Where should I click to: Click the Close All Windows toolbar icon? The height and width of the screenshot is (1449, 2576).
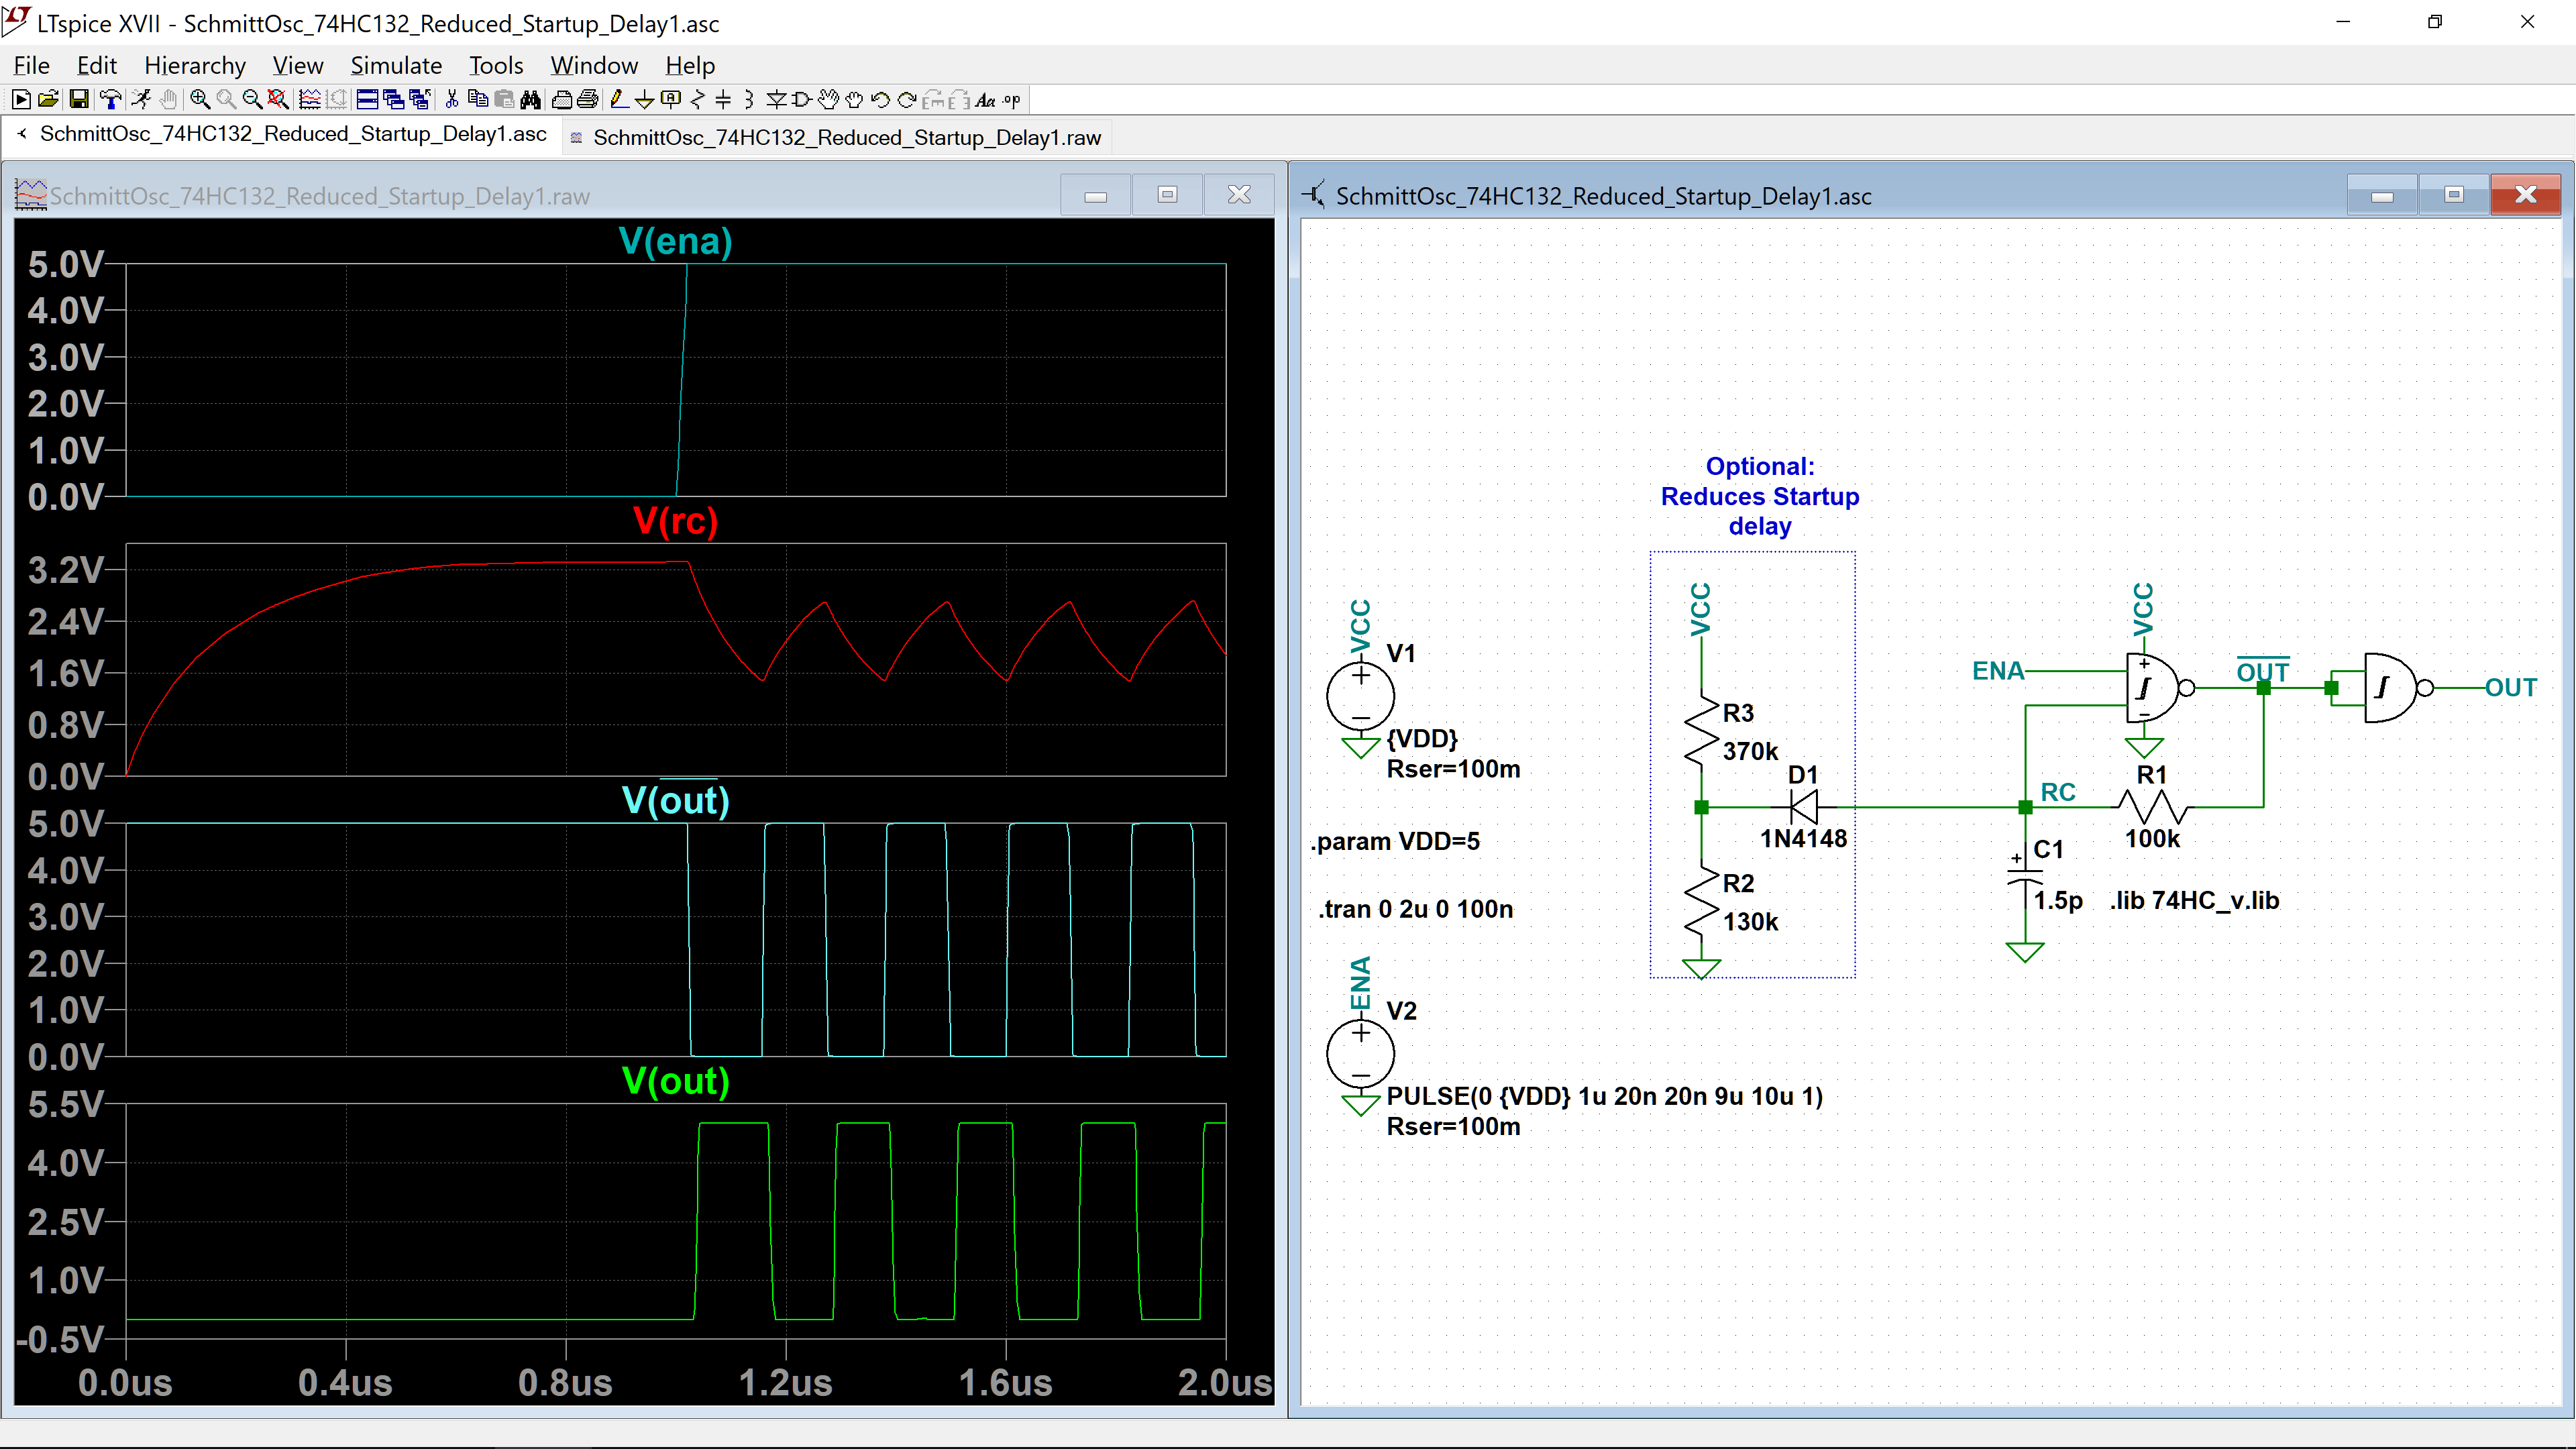(x=420, y=100)
